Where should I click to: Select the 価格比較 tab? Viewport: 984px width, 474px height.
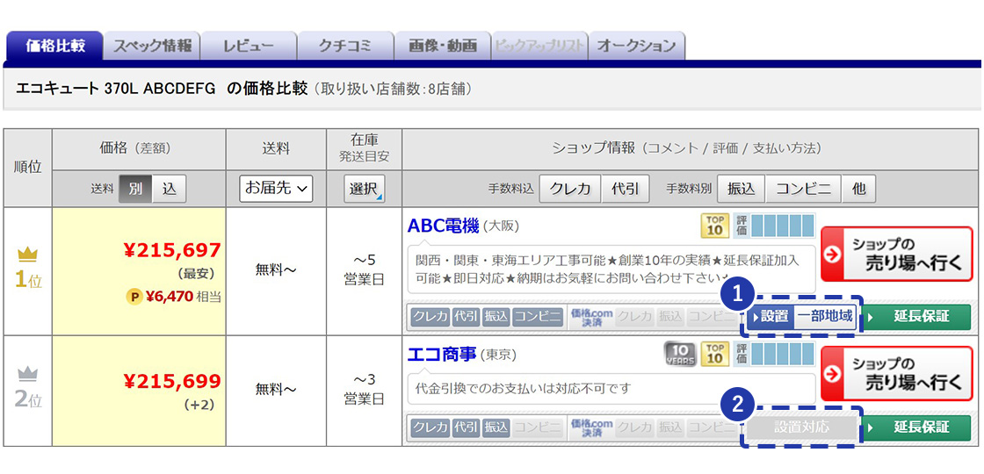(x=54, y=46)
